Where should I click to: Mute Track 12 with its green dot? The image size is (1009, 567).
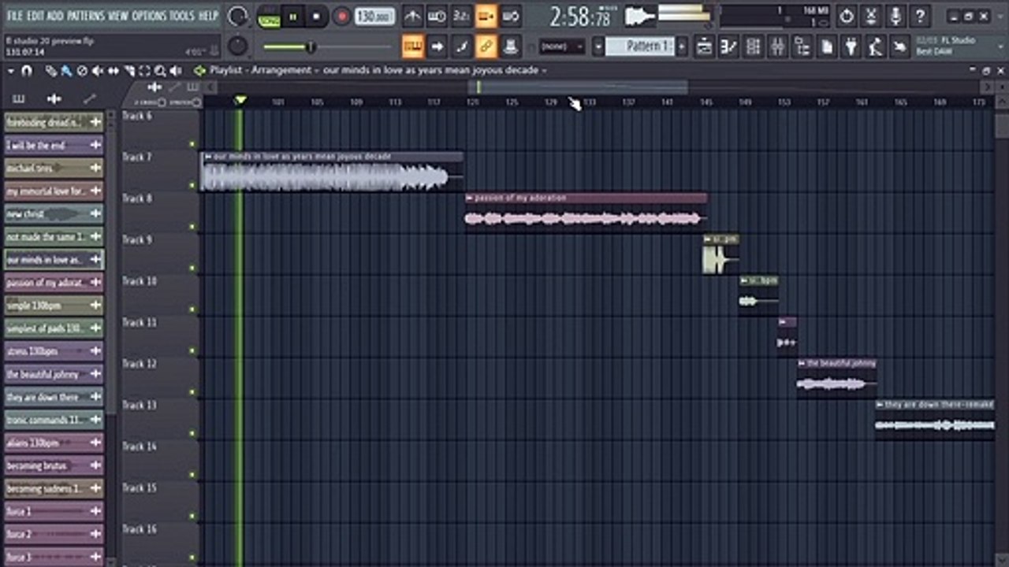pos(192,392)
